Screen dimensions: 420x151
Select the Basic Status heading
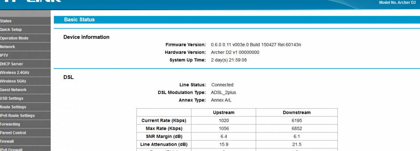pos(79,20)
